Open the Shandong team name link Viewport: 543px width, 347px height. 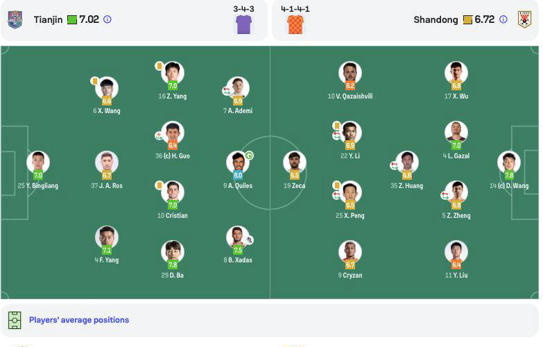436,19
